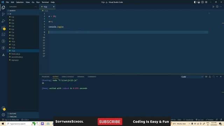The image size is (224, 126).
Task: Switch to the PROBLEMS panel tab
Action: click(45, 77)
